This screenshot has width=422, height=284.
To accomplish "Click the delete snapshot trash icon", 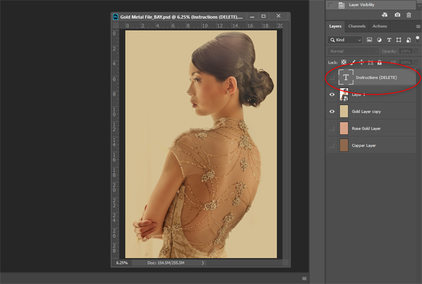I will pyautogui.click(x=408, y=15).
